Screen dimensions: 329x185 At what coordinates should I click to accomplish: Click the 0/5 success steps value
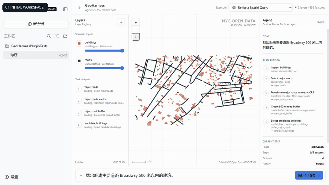317,152
